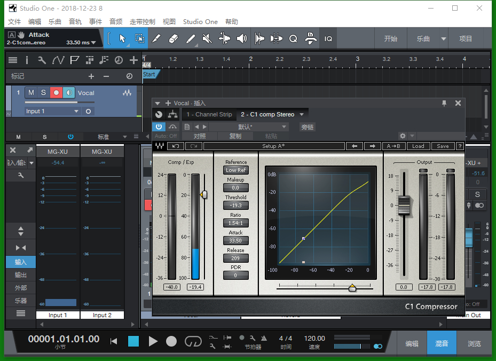Image resolution: width=496 pixels, height=361 pixels.
Task: Click the Record transport button
Action: click(171, 341)
